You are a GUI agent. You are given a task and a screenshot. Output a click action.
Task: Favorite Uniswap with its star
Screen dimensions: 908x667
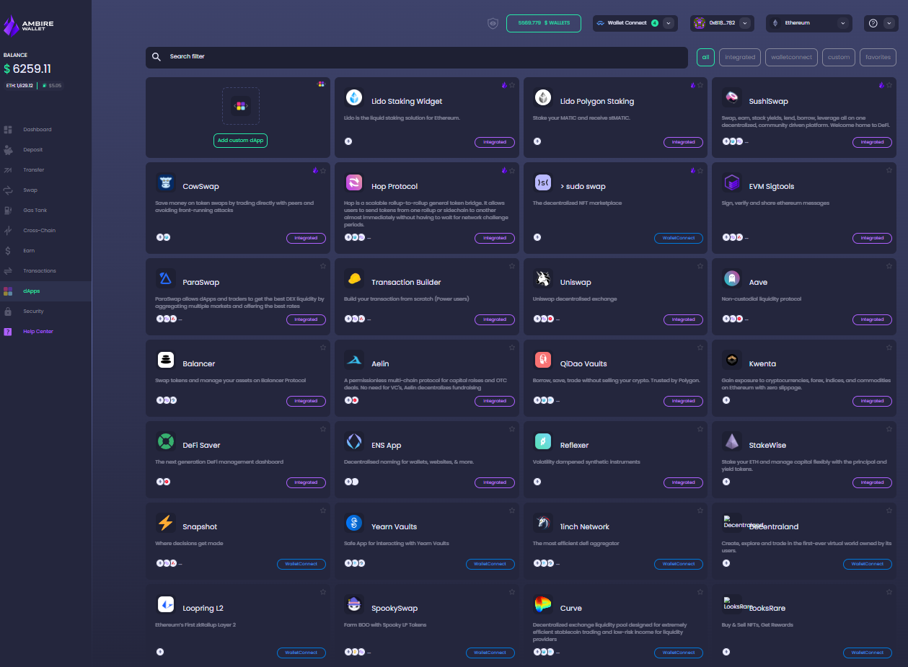pos(700,266)
